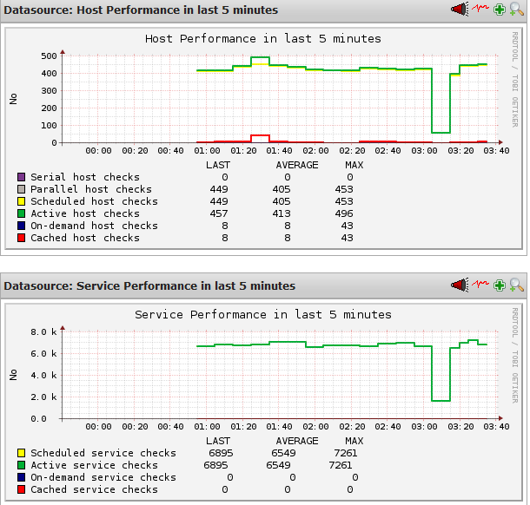The width and height of the screenshot is (530, 505).
Task: Click the Parallel host checks legend label
Action: point(90,189)
